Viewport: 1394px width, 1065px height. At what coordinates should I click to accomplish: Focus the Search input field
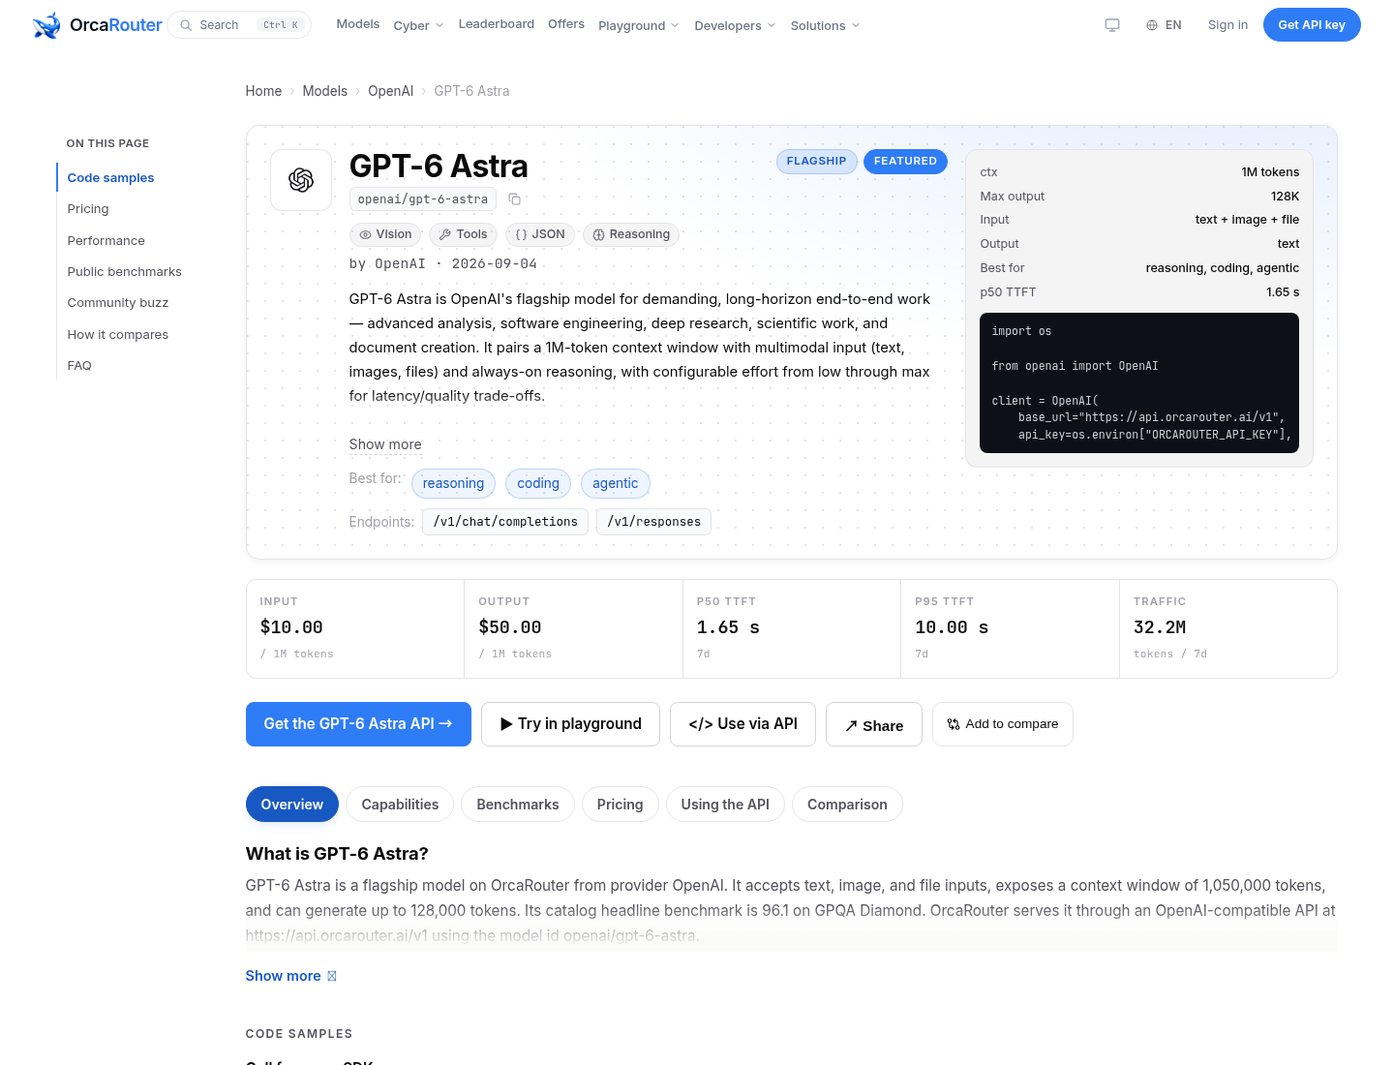point(239,25)
